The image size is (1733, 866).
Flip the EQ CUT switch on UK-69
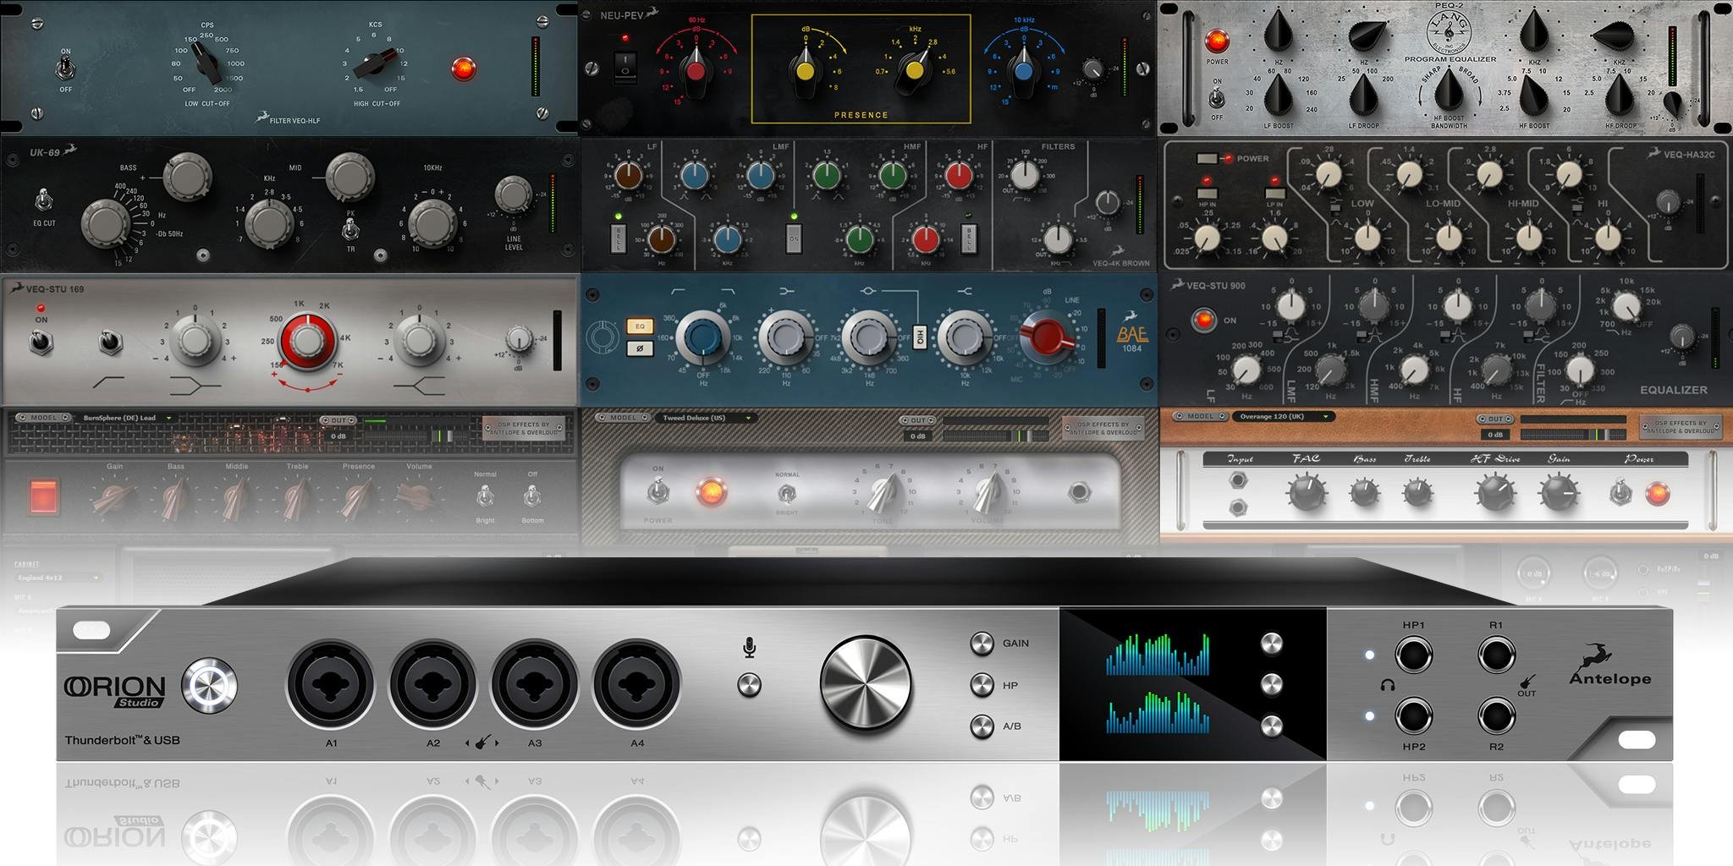point(43,201)
